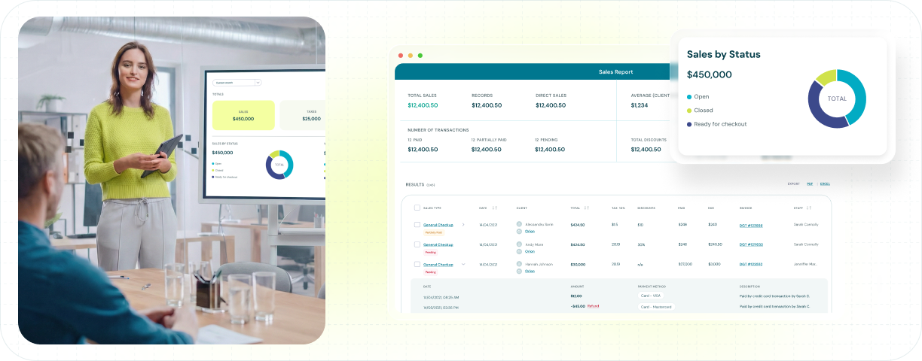Expand the Alexandru Sorin row with the right chevron
Image resolution: width=922 pixels, height=361 pixels.
pos(463,225)
